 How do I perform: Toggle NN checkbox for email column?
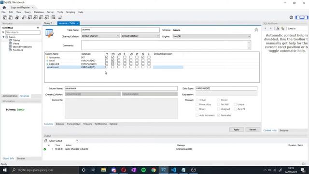coord(112,60)
